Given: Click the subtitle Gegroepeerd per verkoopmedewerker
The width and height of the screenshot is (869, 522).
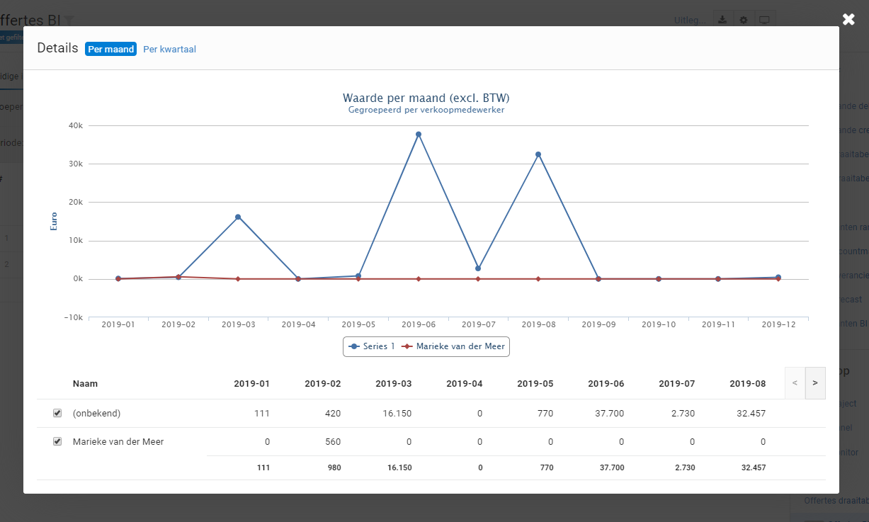Looking at the screenshot, I should [x=426, y=110].
